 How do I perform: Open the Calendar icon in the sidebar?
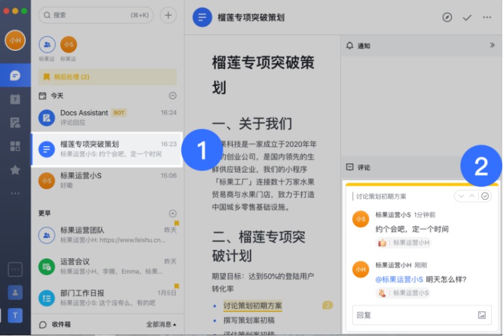click(x=15, y=99)
